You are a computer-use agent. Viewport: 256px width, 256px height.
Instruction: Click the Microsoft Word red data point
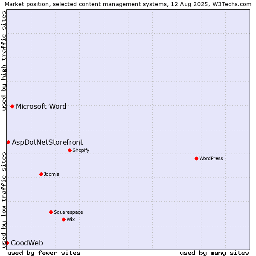(12, 106)
